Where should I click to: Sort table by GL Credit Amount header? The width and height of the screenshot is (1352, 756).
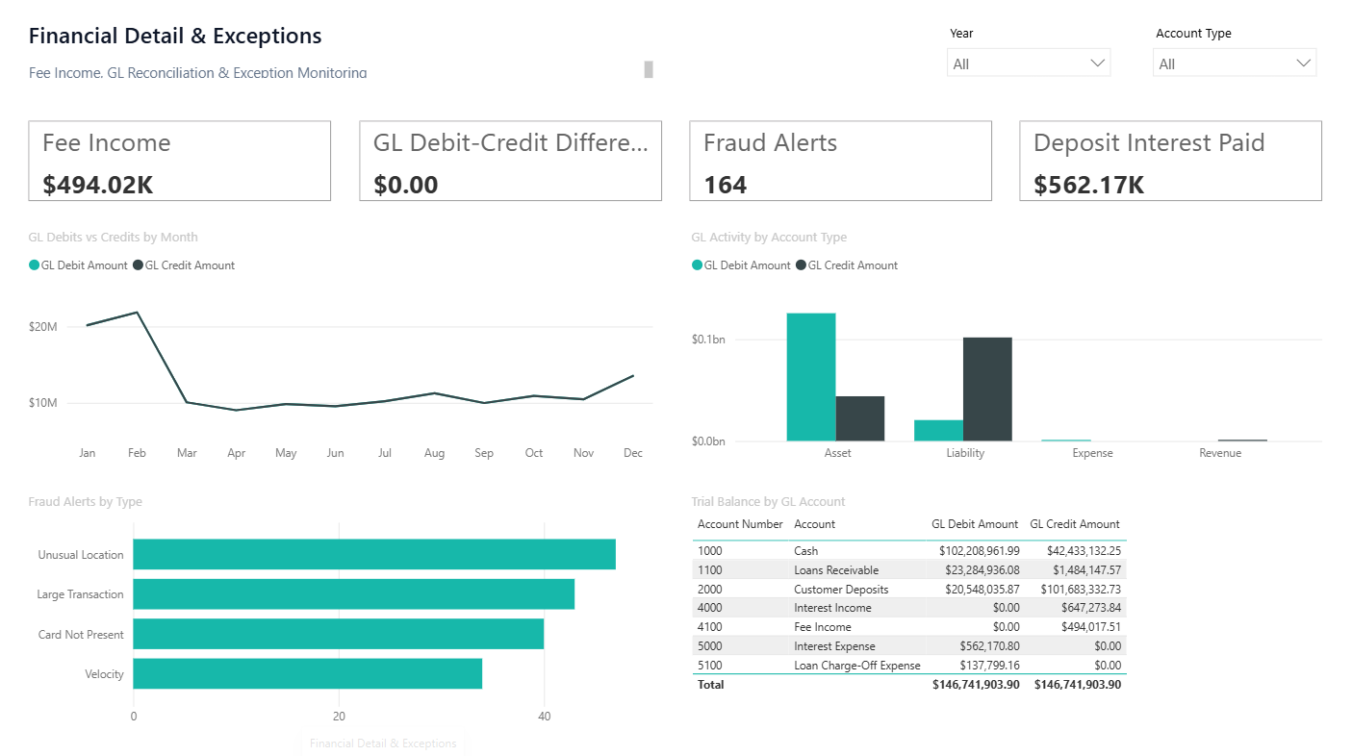(x=1075, y=524)
